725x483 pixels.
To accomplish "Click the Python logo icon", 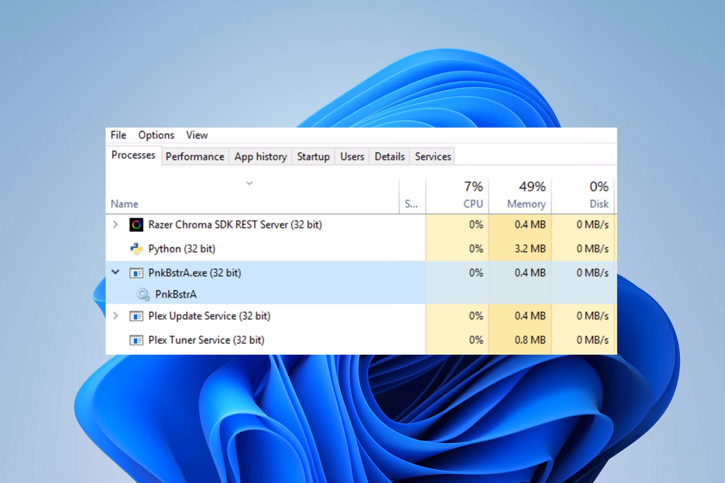I will (x=136, y=249).
